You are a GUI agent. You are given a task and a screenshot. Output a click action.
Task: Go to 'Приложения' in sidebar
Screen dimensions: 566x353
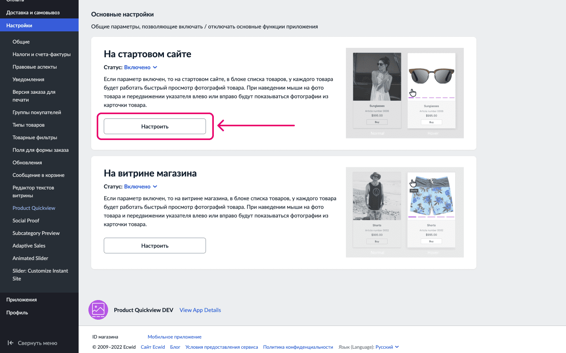[x=22, y=300]
